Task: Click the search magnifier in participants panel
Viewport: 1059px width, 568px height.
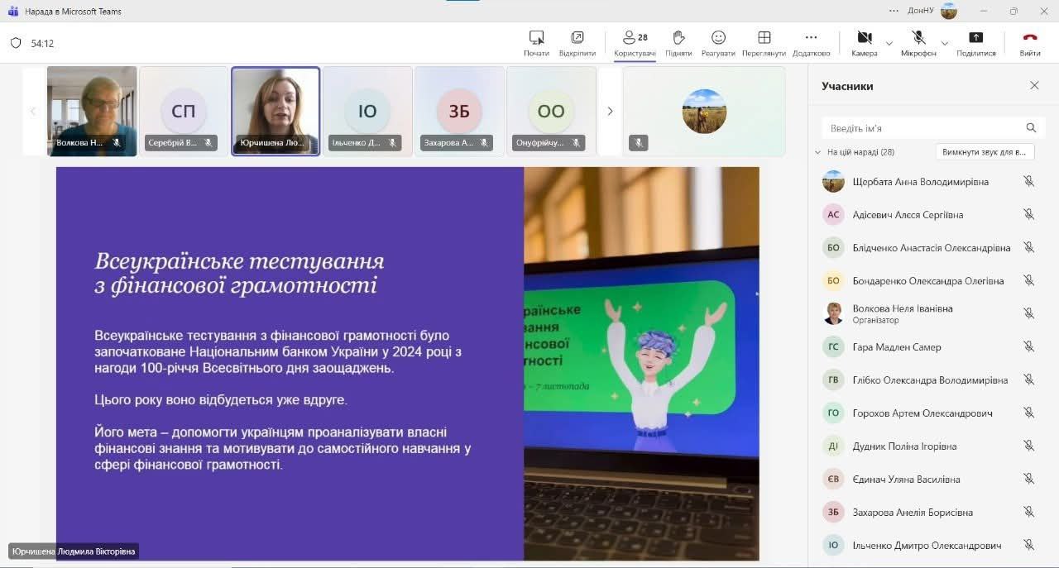Action: click(x=1031, y=128)
